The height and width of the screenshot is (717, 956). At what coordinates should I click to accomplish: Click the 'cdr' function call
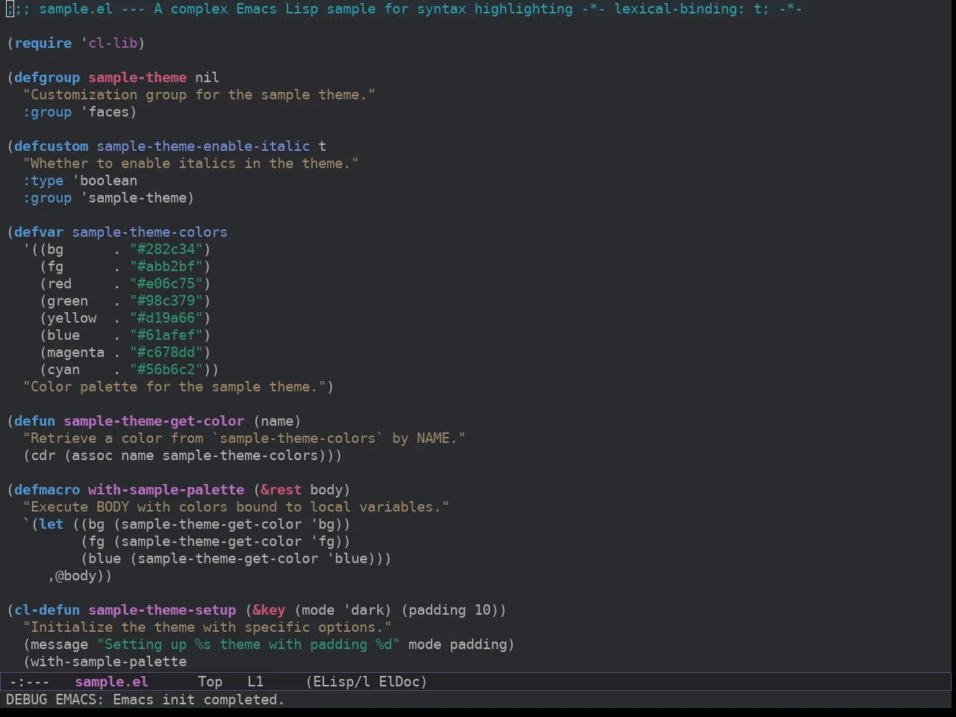click(x=43, y=456)
